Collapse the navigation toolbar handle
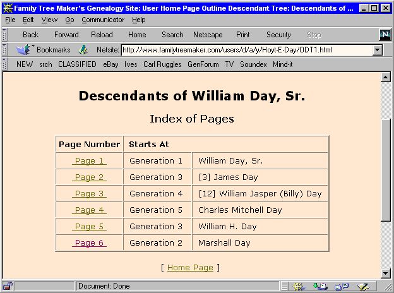 click(x=4, y=35)
